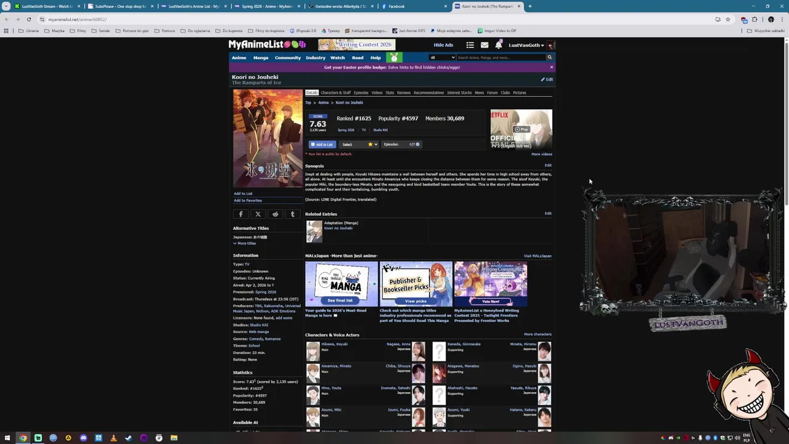Viewport: 789px width, 444px height.
Task: Open the Anime navigation menu
Action: coord(239,58)
